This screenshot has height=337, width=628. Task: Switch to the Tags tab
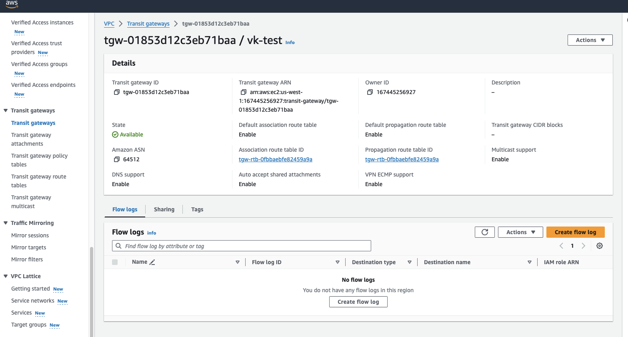[x=197, y=209]
